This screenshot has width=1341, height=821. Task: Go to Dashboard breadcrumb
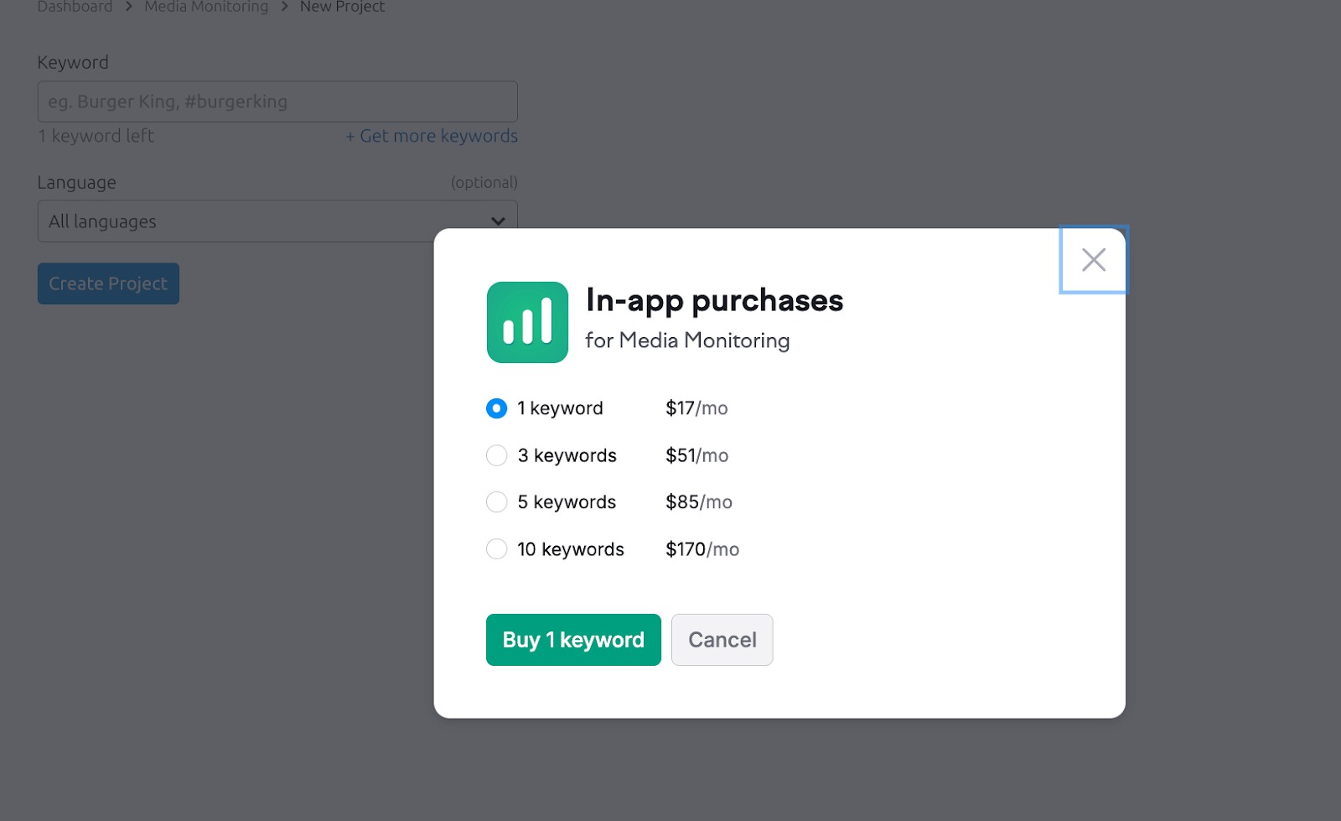75,7
